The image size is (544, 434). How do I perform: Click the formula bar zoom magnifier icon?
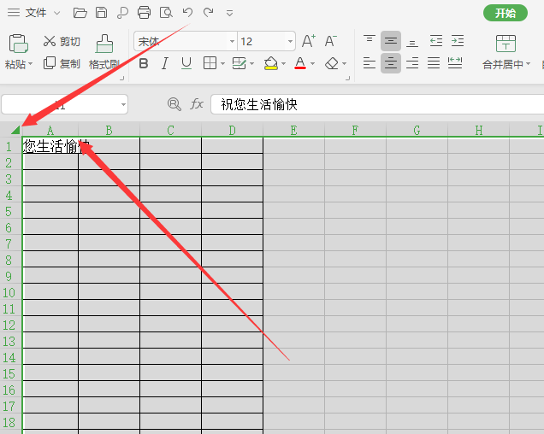[174, 104]
